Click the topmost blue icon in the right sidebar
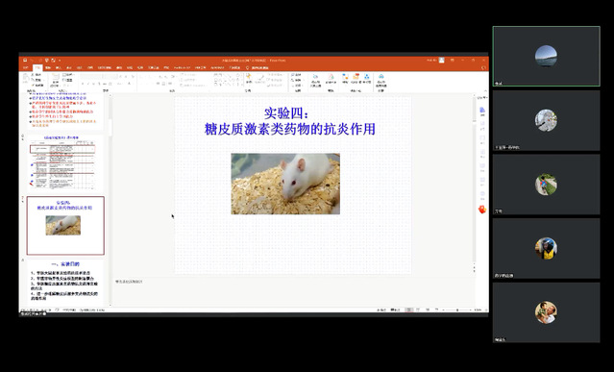The height and width of the screenshot is (372, 614). point(482,110)
